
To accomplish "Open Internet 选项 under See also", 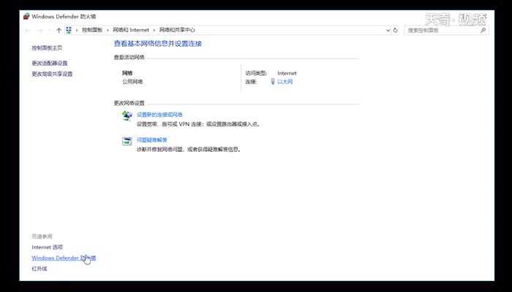I will coord(47,247).
